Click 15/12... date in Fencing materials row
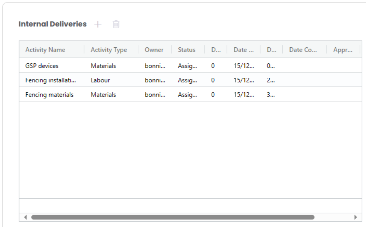 pos(243,94)
